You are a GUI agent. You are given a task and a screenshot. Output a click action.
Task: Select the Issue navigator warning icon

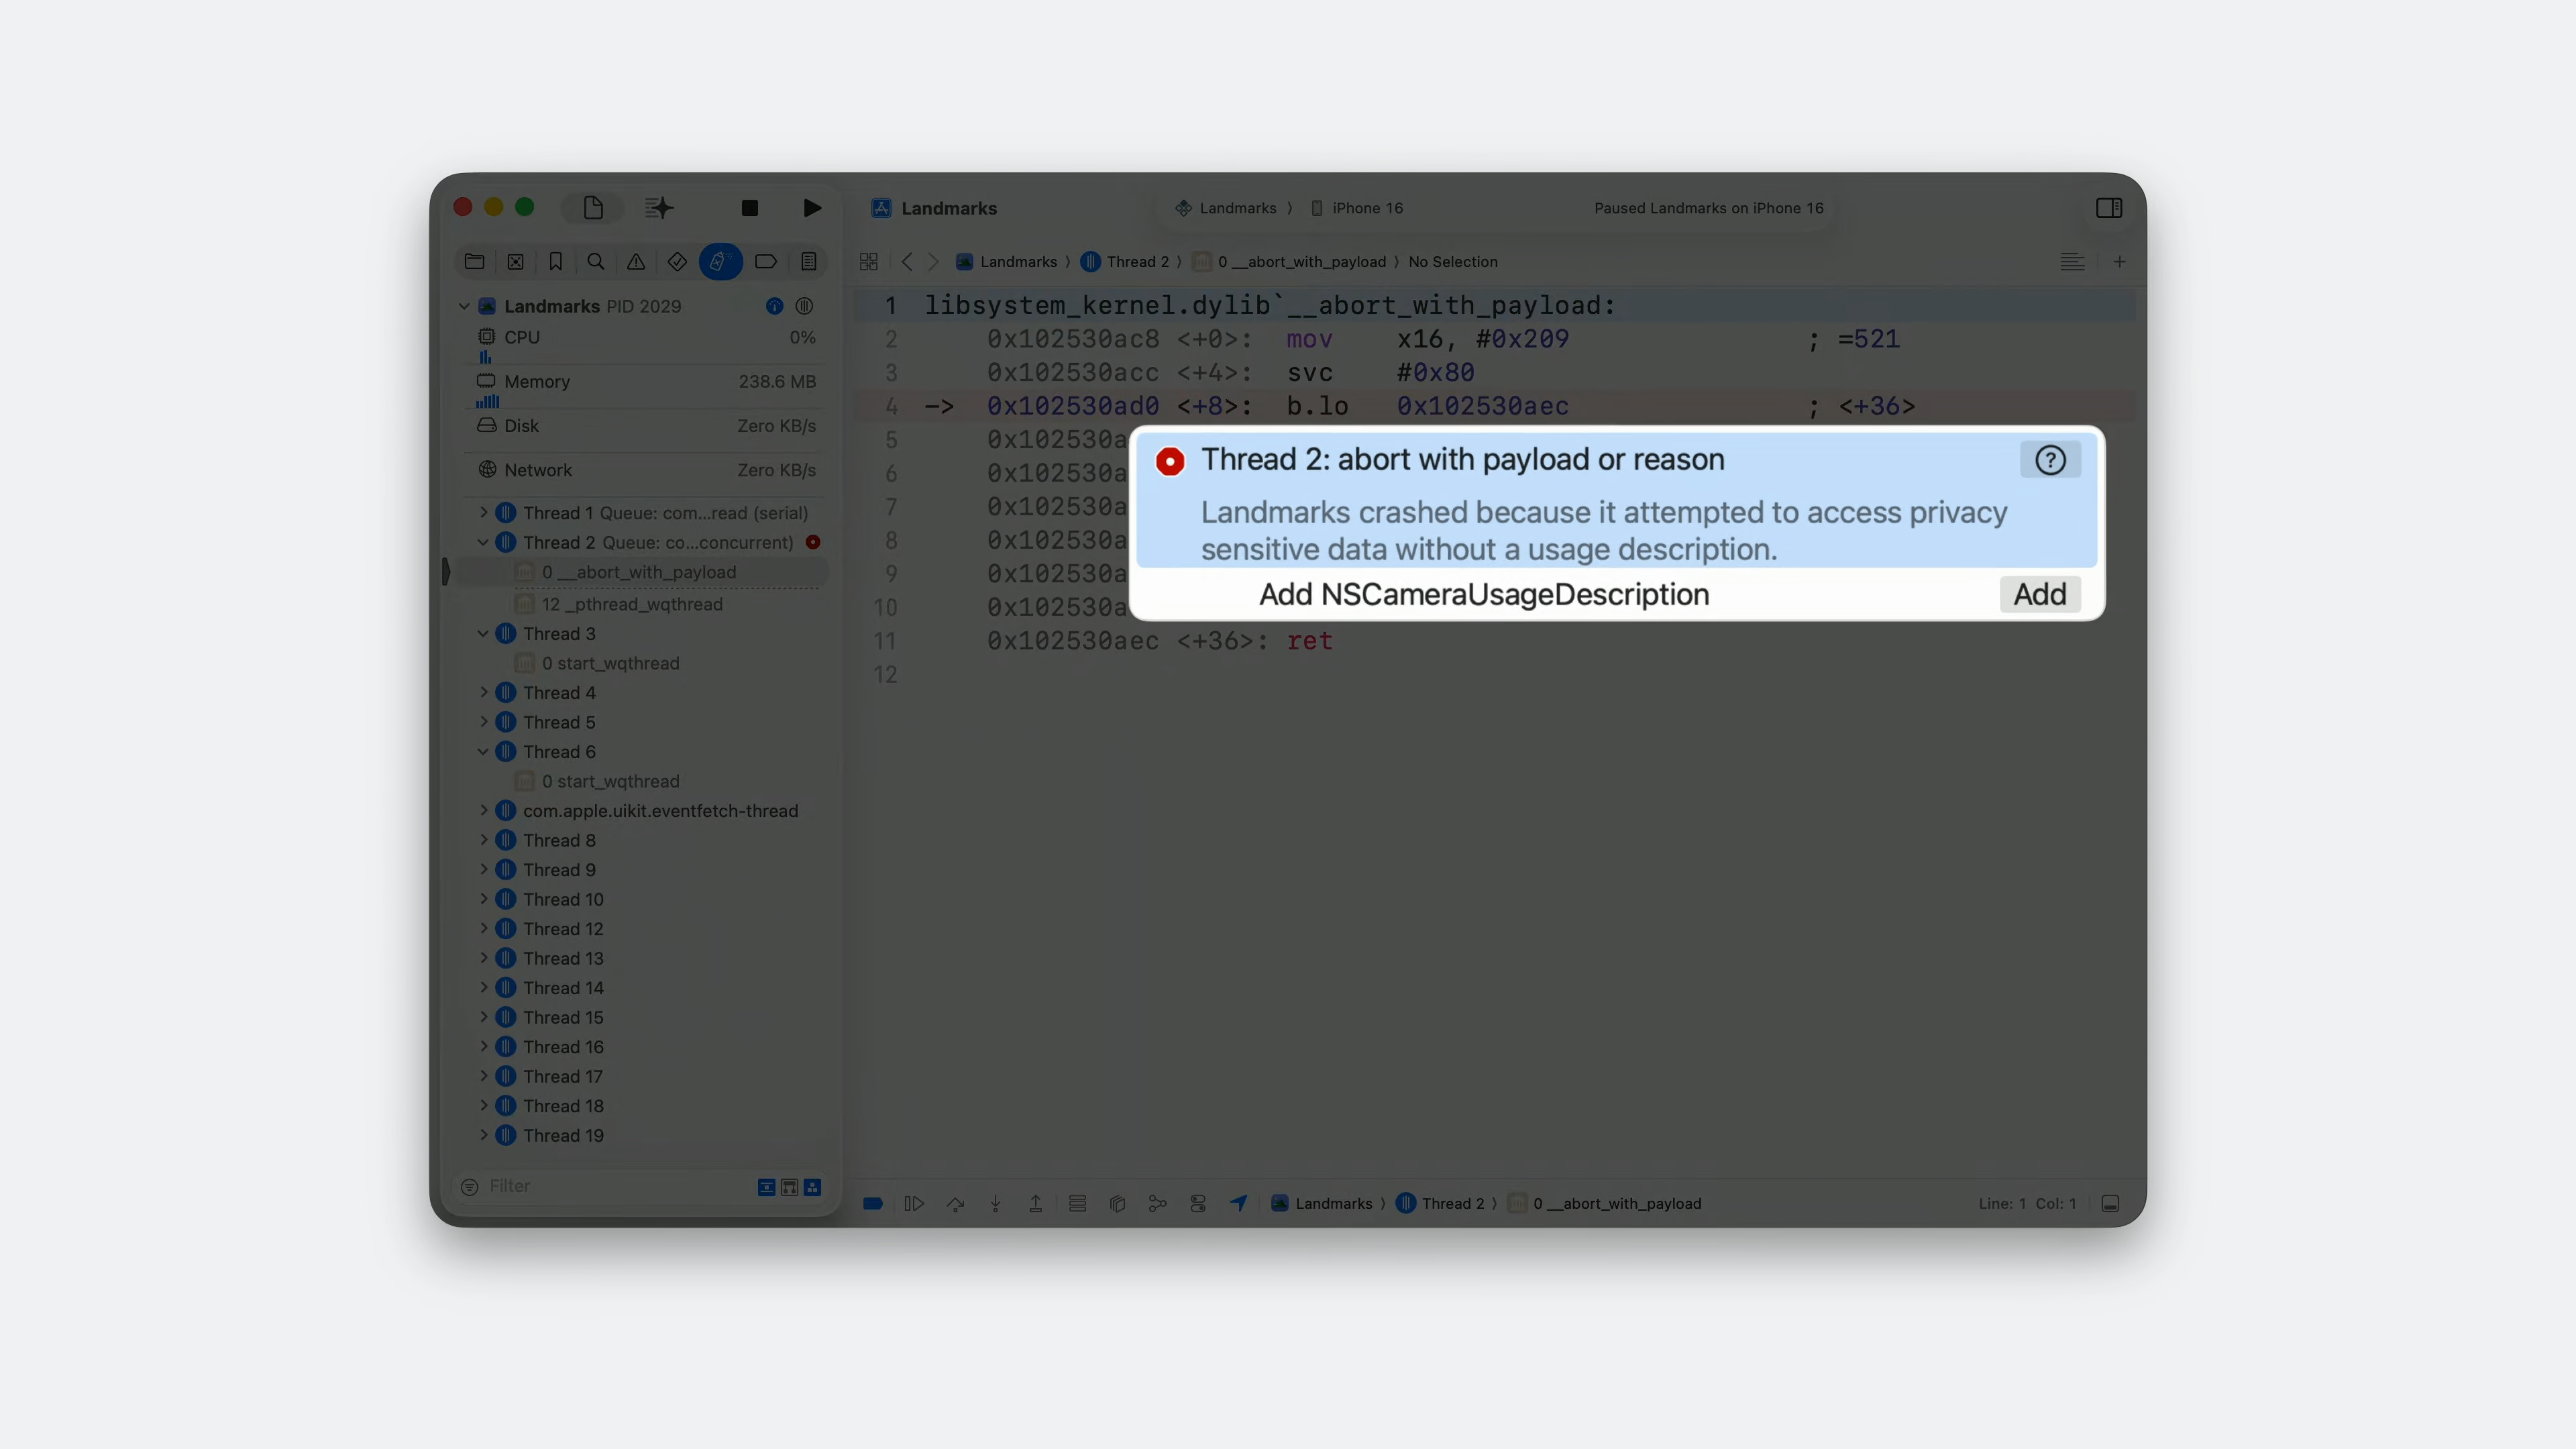pyautogui.click(x=636, y=262)
